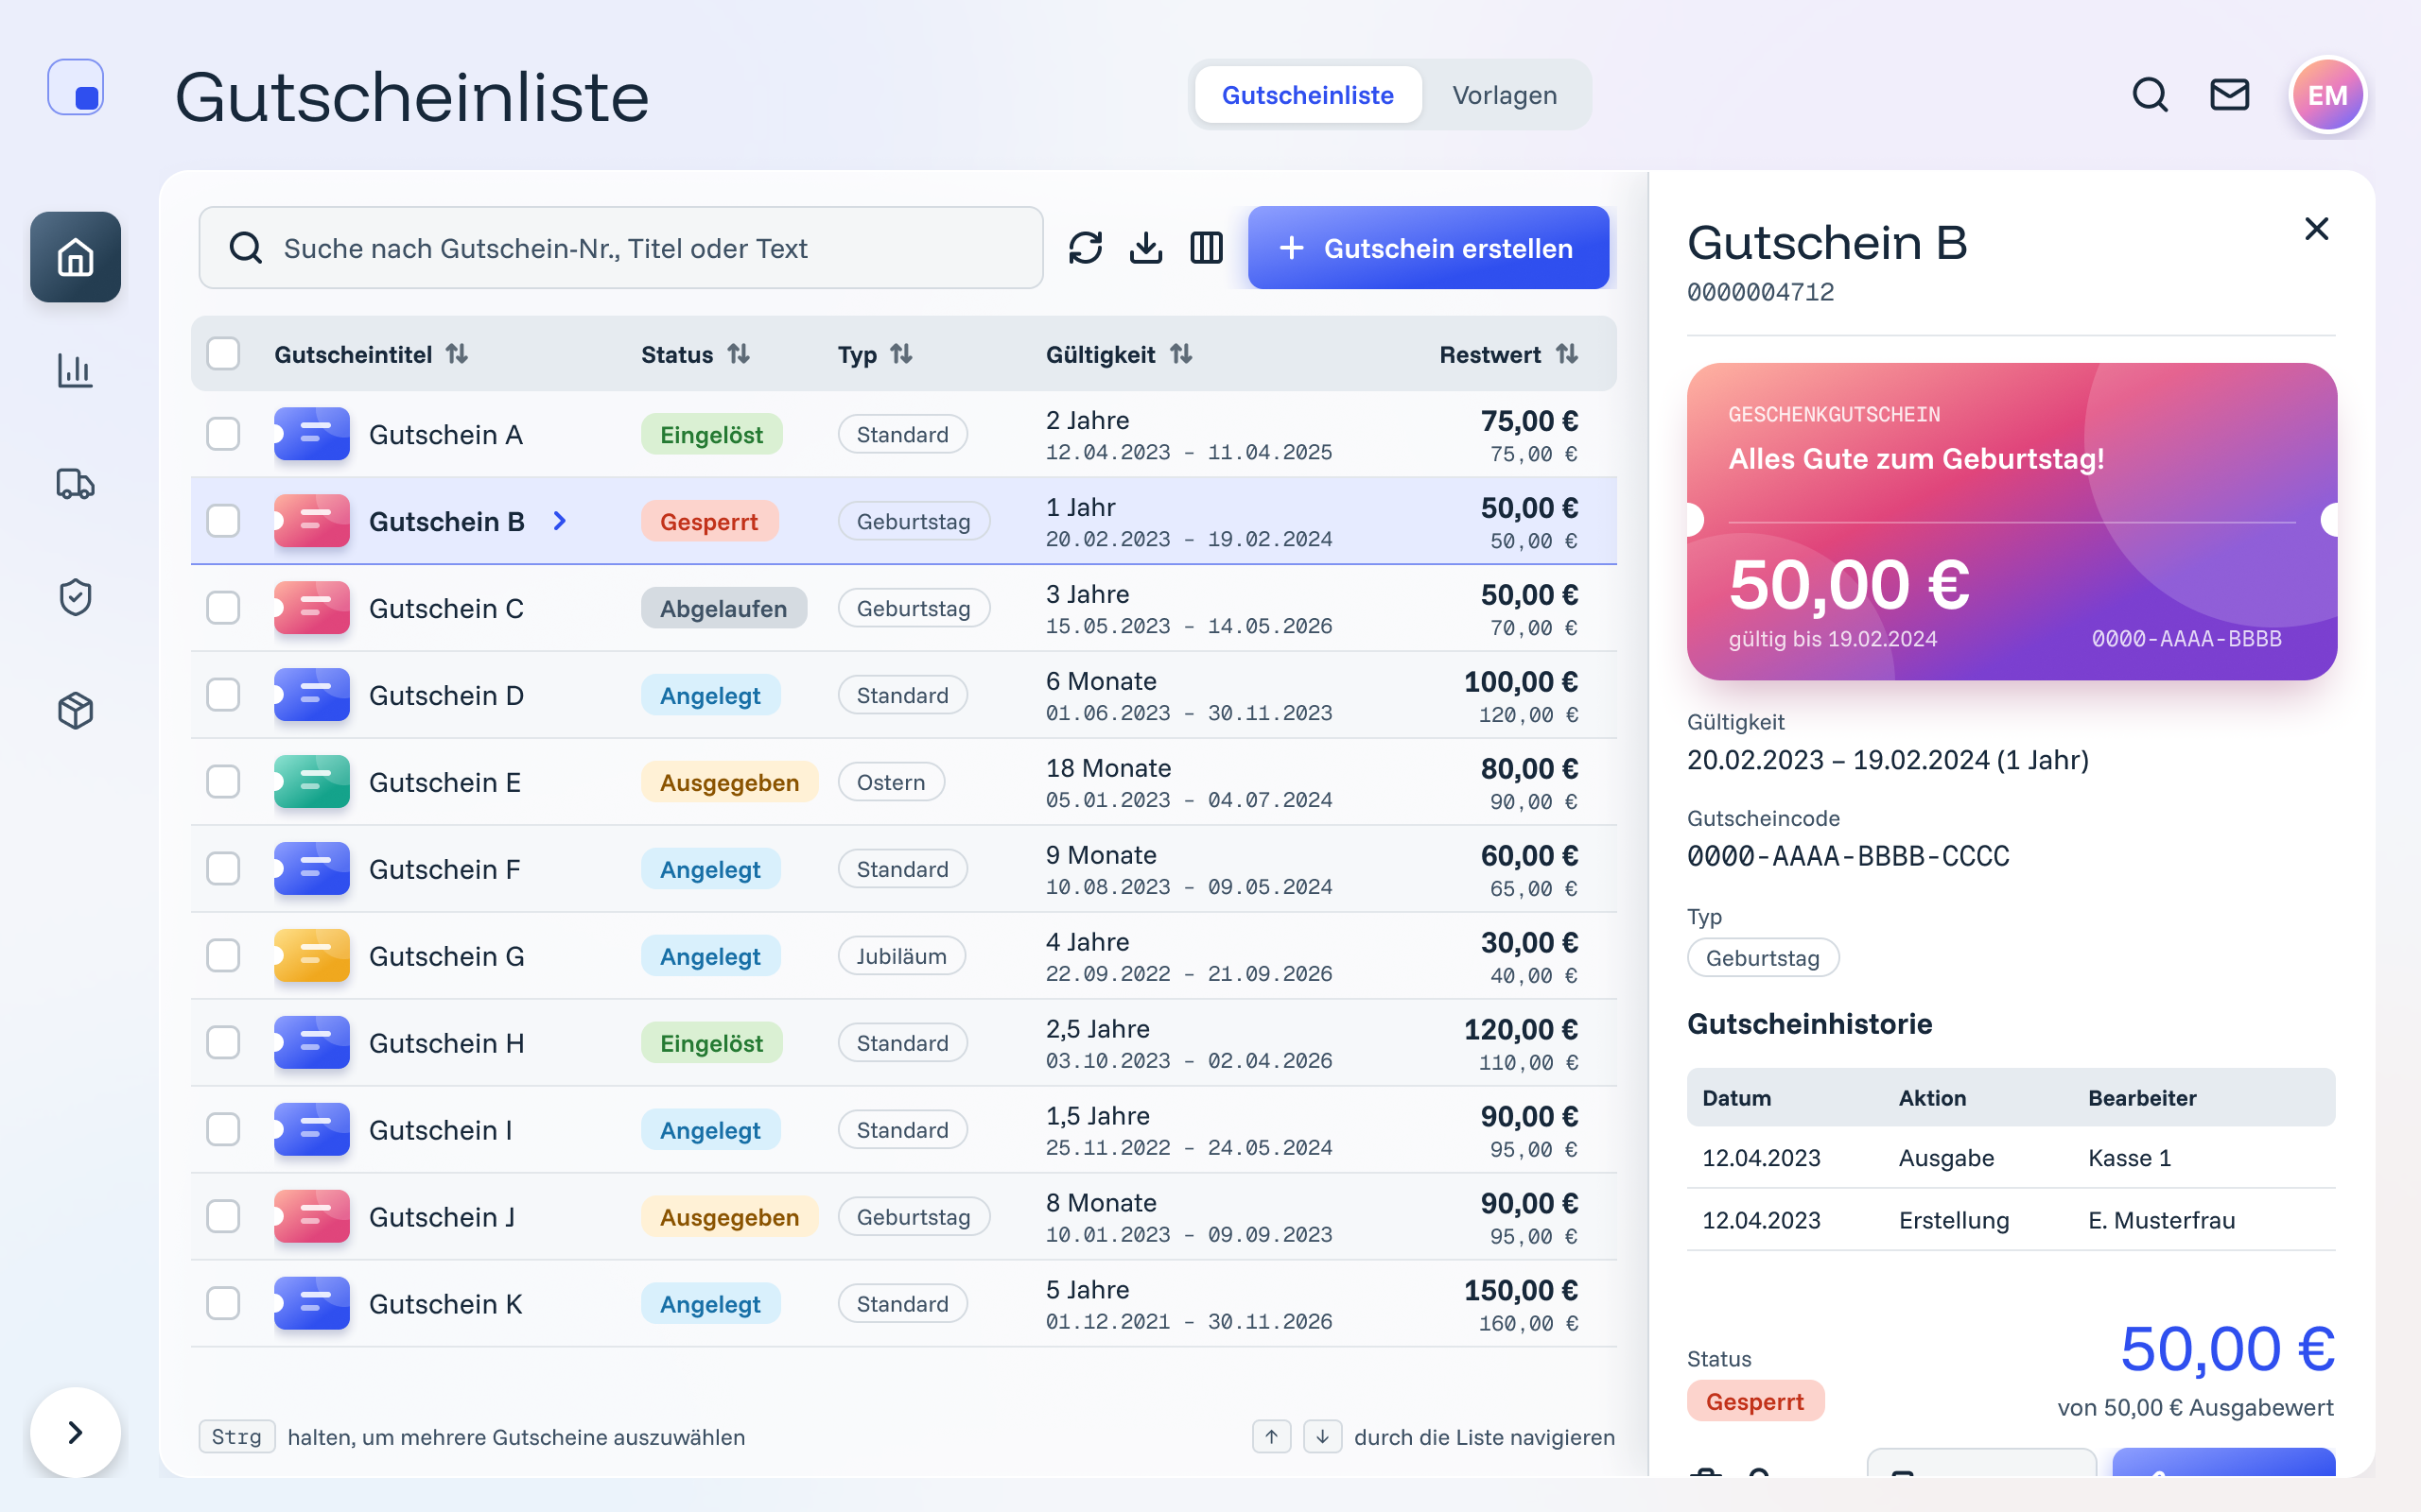The width and height of the screenshot is (2421, 1512).
Task: Click the voucher search input field
Action: click(x=621, y=248)
